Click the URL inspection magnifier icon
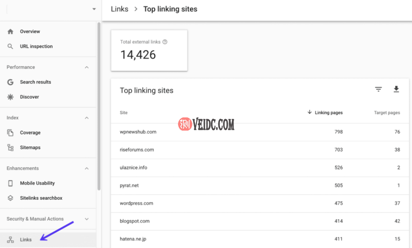The width and height of the screenshot is (412, 248). click(x=11, y=47)
